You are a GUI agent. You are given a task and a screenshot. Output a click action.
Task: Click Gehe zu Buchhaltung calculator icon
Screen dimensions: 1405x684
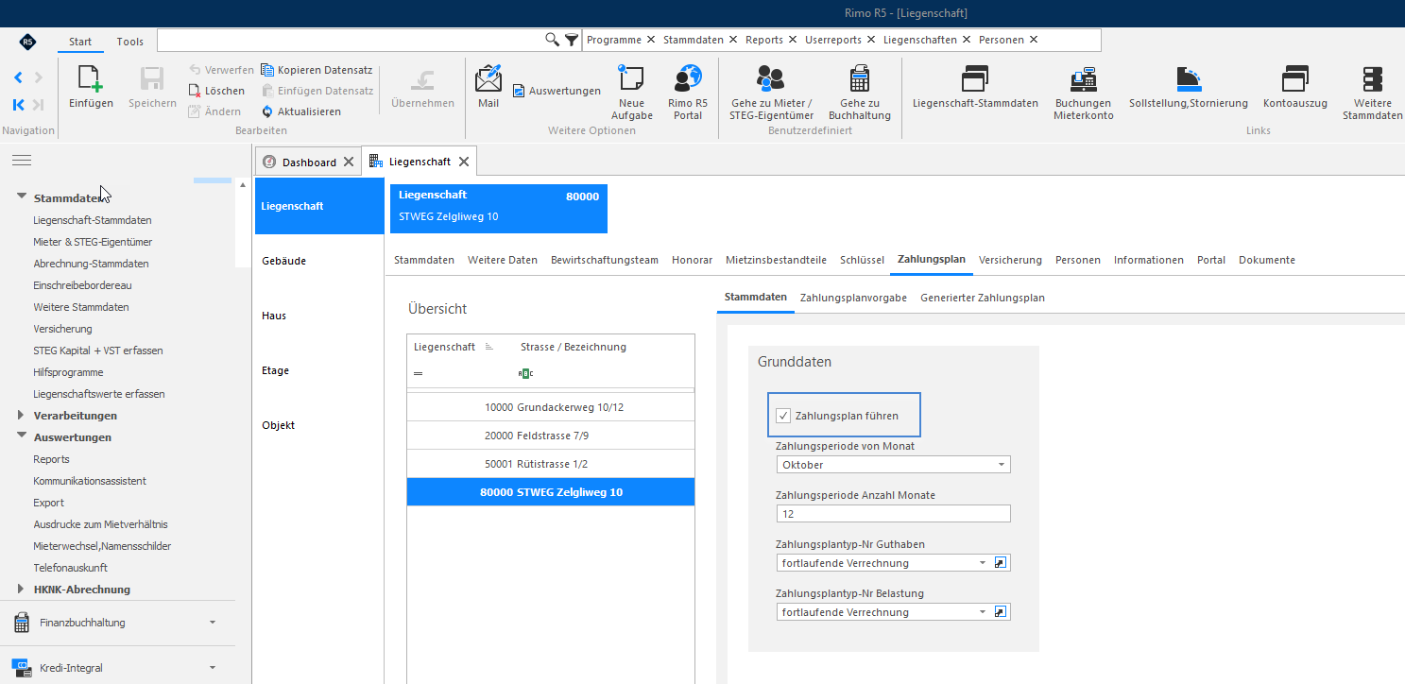click(x=860, y=78)
